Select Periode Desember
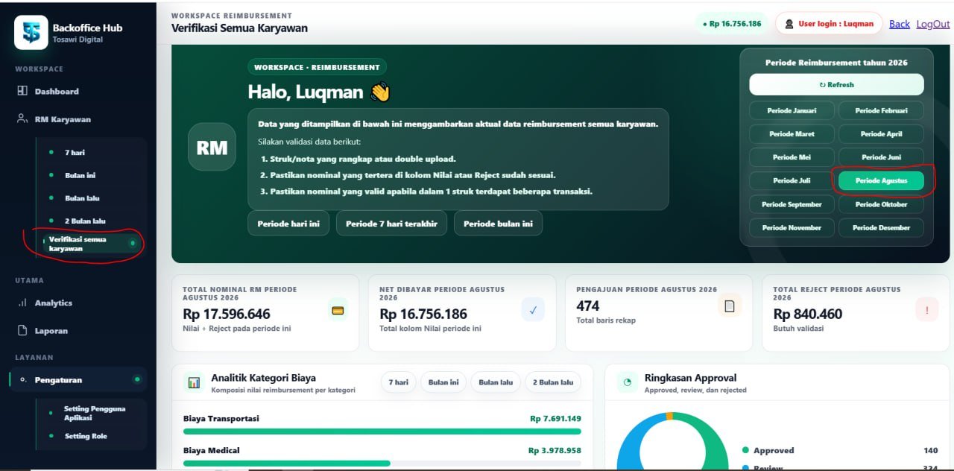The height and width of the screenshot is (471, 954). click(881, 227)
